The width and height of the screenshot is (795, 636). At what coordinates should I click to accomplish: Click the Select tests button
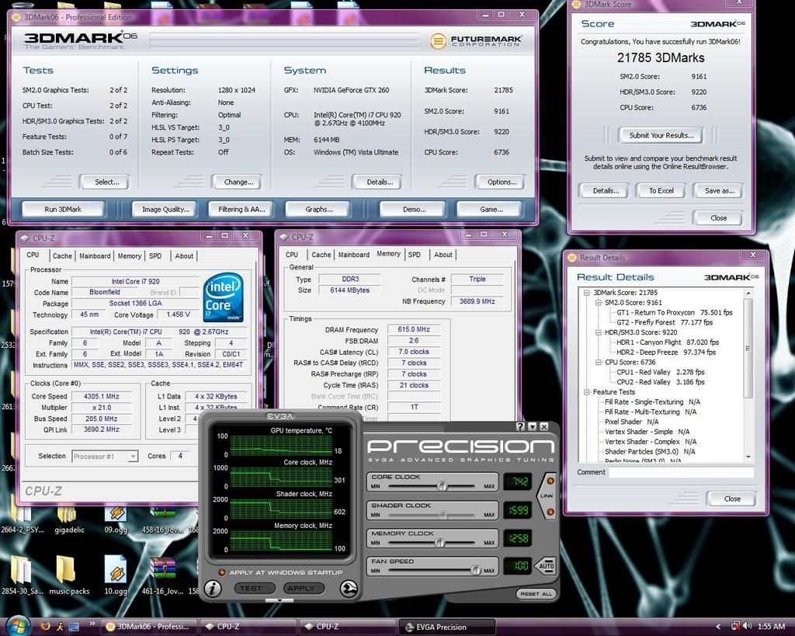105,182
